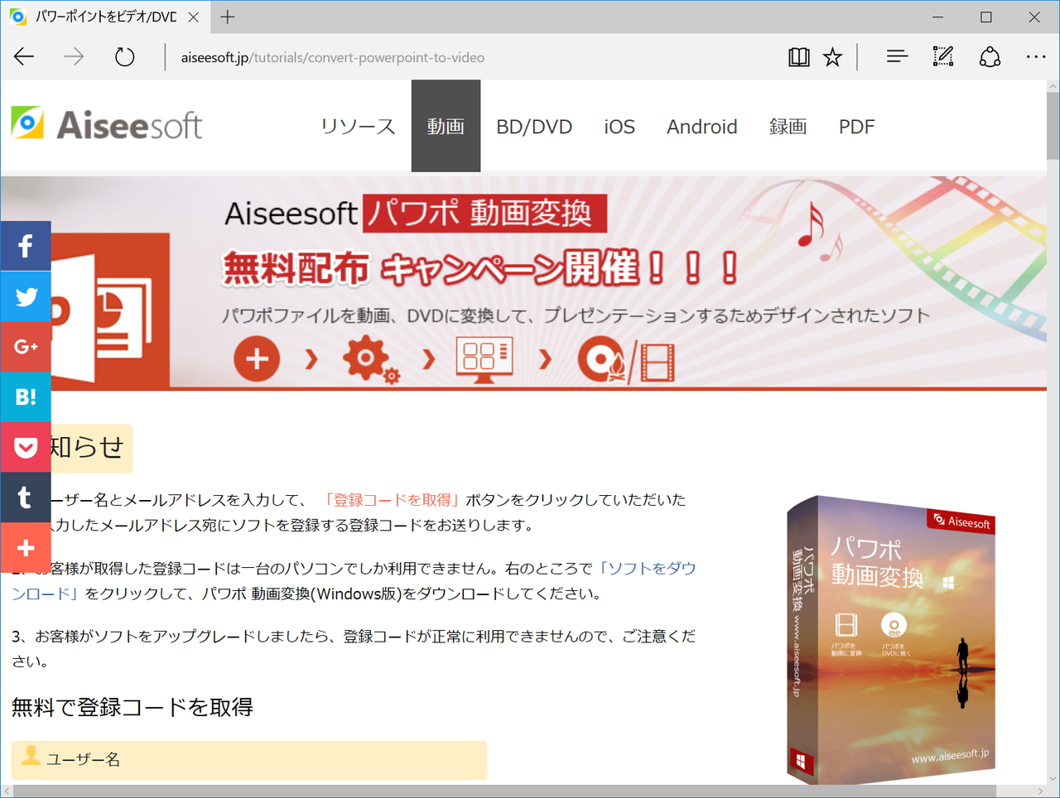Bookmark via the Hatena B! icon
Viewport: 1060px width, 798px height.
click(x=26, y=397)
